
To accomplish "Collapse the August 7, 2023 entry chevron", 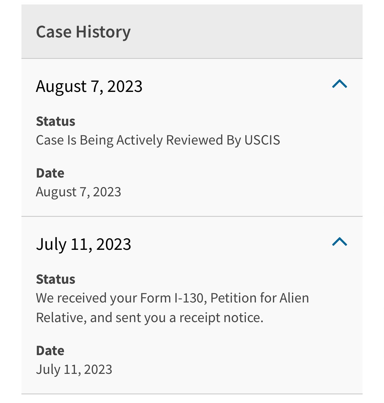I will (339, 84).
